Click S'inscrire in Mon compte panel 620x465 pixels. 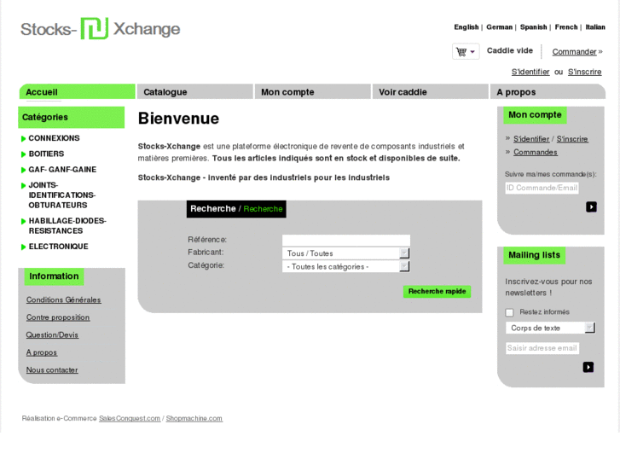tap(572, 139)
